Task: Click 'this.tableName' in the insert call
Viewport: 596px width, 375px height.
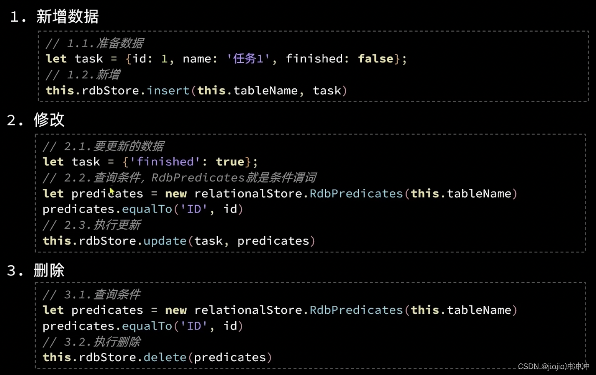Action: click(248, 90)
